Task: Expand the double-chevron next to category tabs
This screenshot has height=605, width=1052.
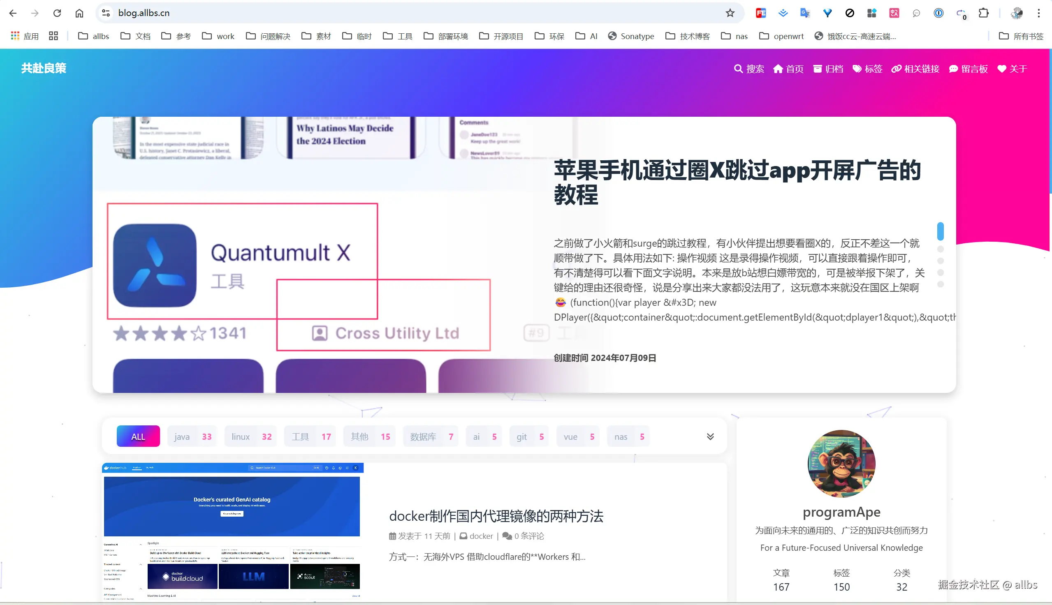Action: (711, 436)
